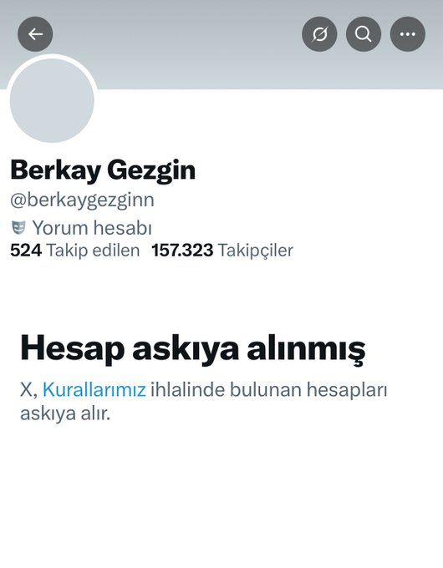The height and width of the screenshot is (568, 443).
Task: Tap the magnifying glass search icon
Action: click(x=364, y=34)
